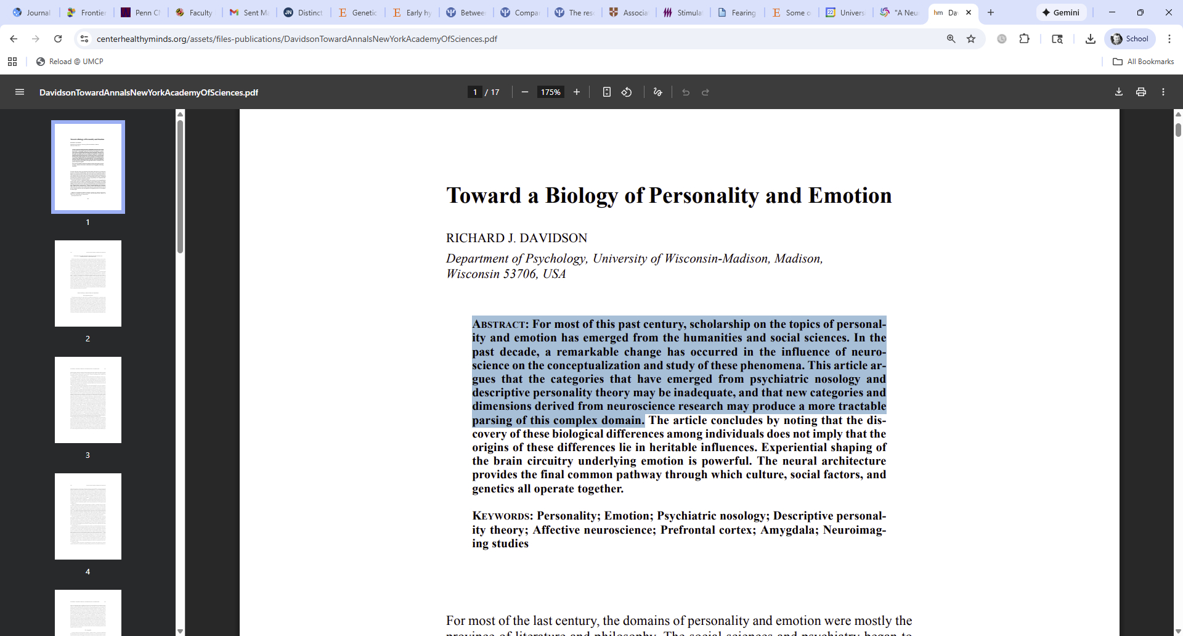The width and height of the screenshot is (1183, 636).
Task: Click the PDF zoom out button
Action: click(x=525, y=92)
